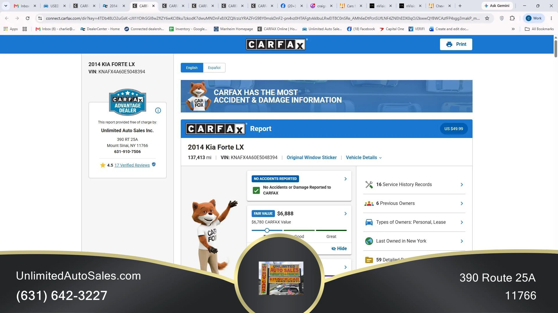558x313 pixels.
Task: Open the Apps shortcut in bookmarks bar
Action: [10, 29]
